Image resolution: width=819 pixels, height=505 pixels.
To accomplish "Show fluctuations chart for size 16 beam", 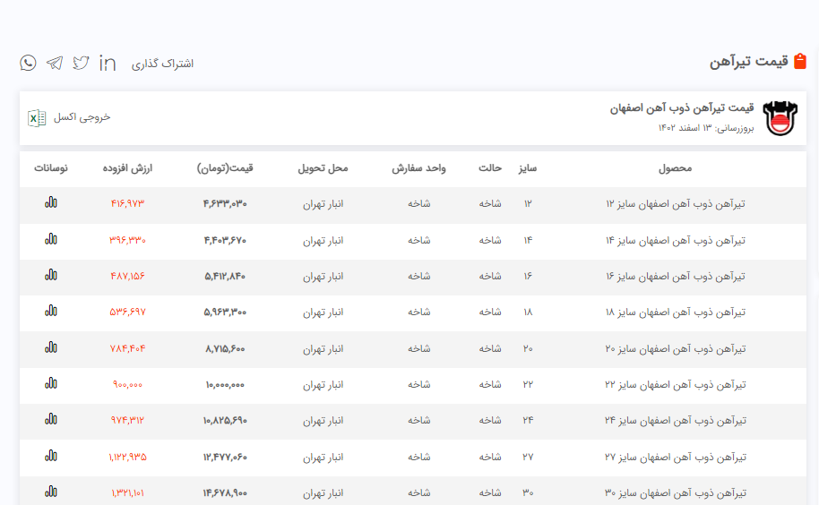I will click(x=51, y=275).
